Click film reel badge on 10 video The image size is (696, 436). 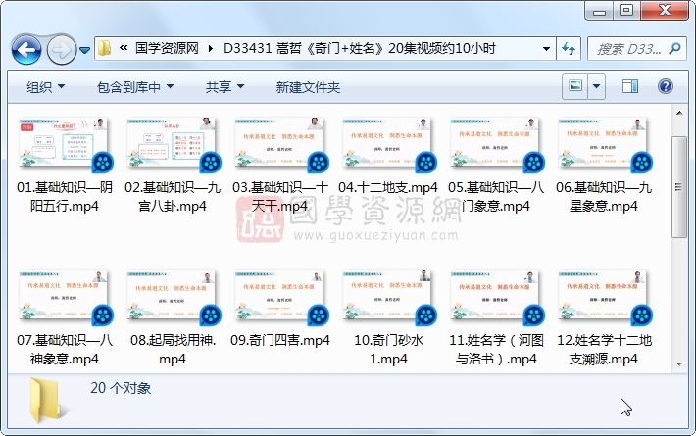coord(426,315)
